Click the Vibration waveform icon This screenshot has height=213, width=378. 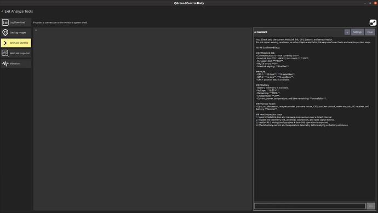pyautogui.click(x=5, y=64)
